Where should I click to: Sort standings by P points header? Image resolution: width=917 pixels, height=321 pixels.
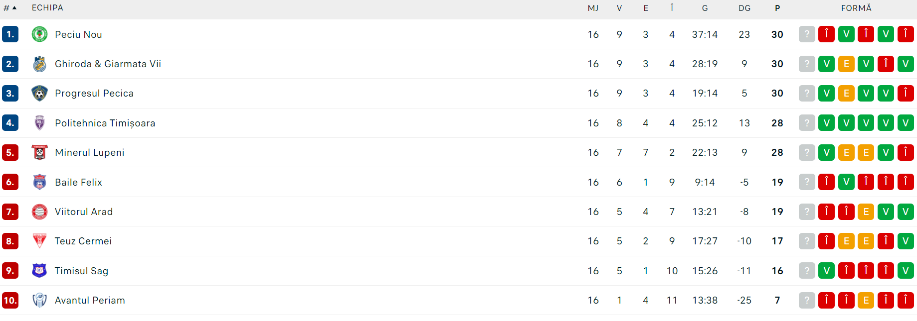(777, 8)
